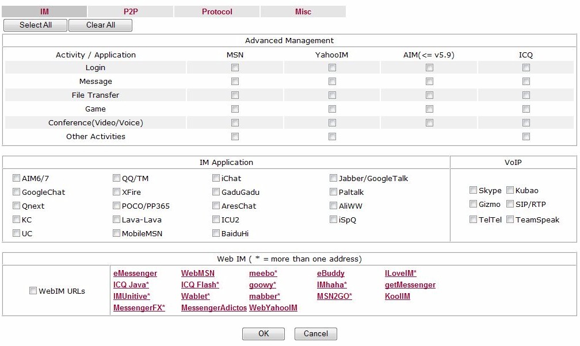Tick AIM Conference(Video/Voice) checkbox
The width and height of the screenshot is (580, 346).
[x=429, y=123]
